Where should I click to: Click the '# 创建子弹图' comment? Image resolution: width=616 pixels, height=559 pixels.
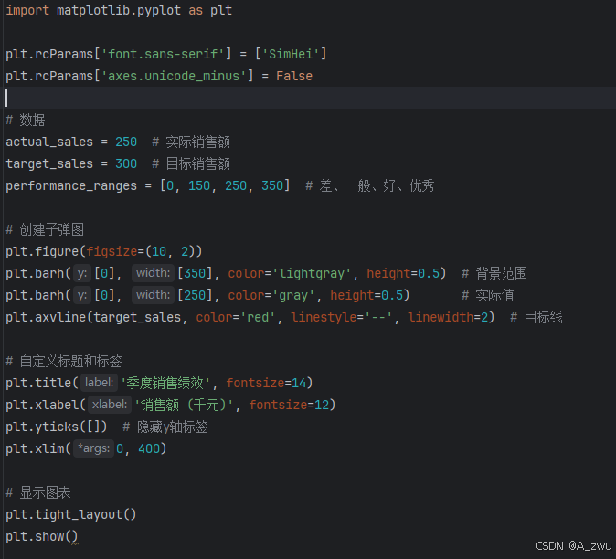45,229
